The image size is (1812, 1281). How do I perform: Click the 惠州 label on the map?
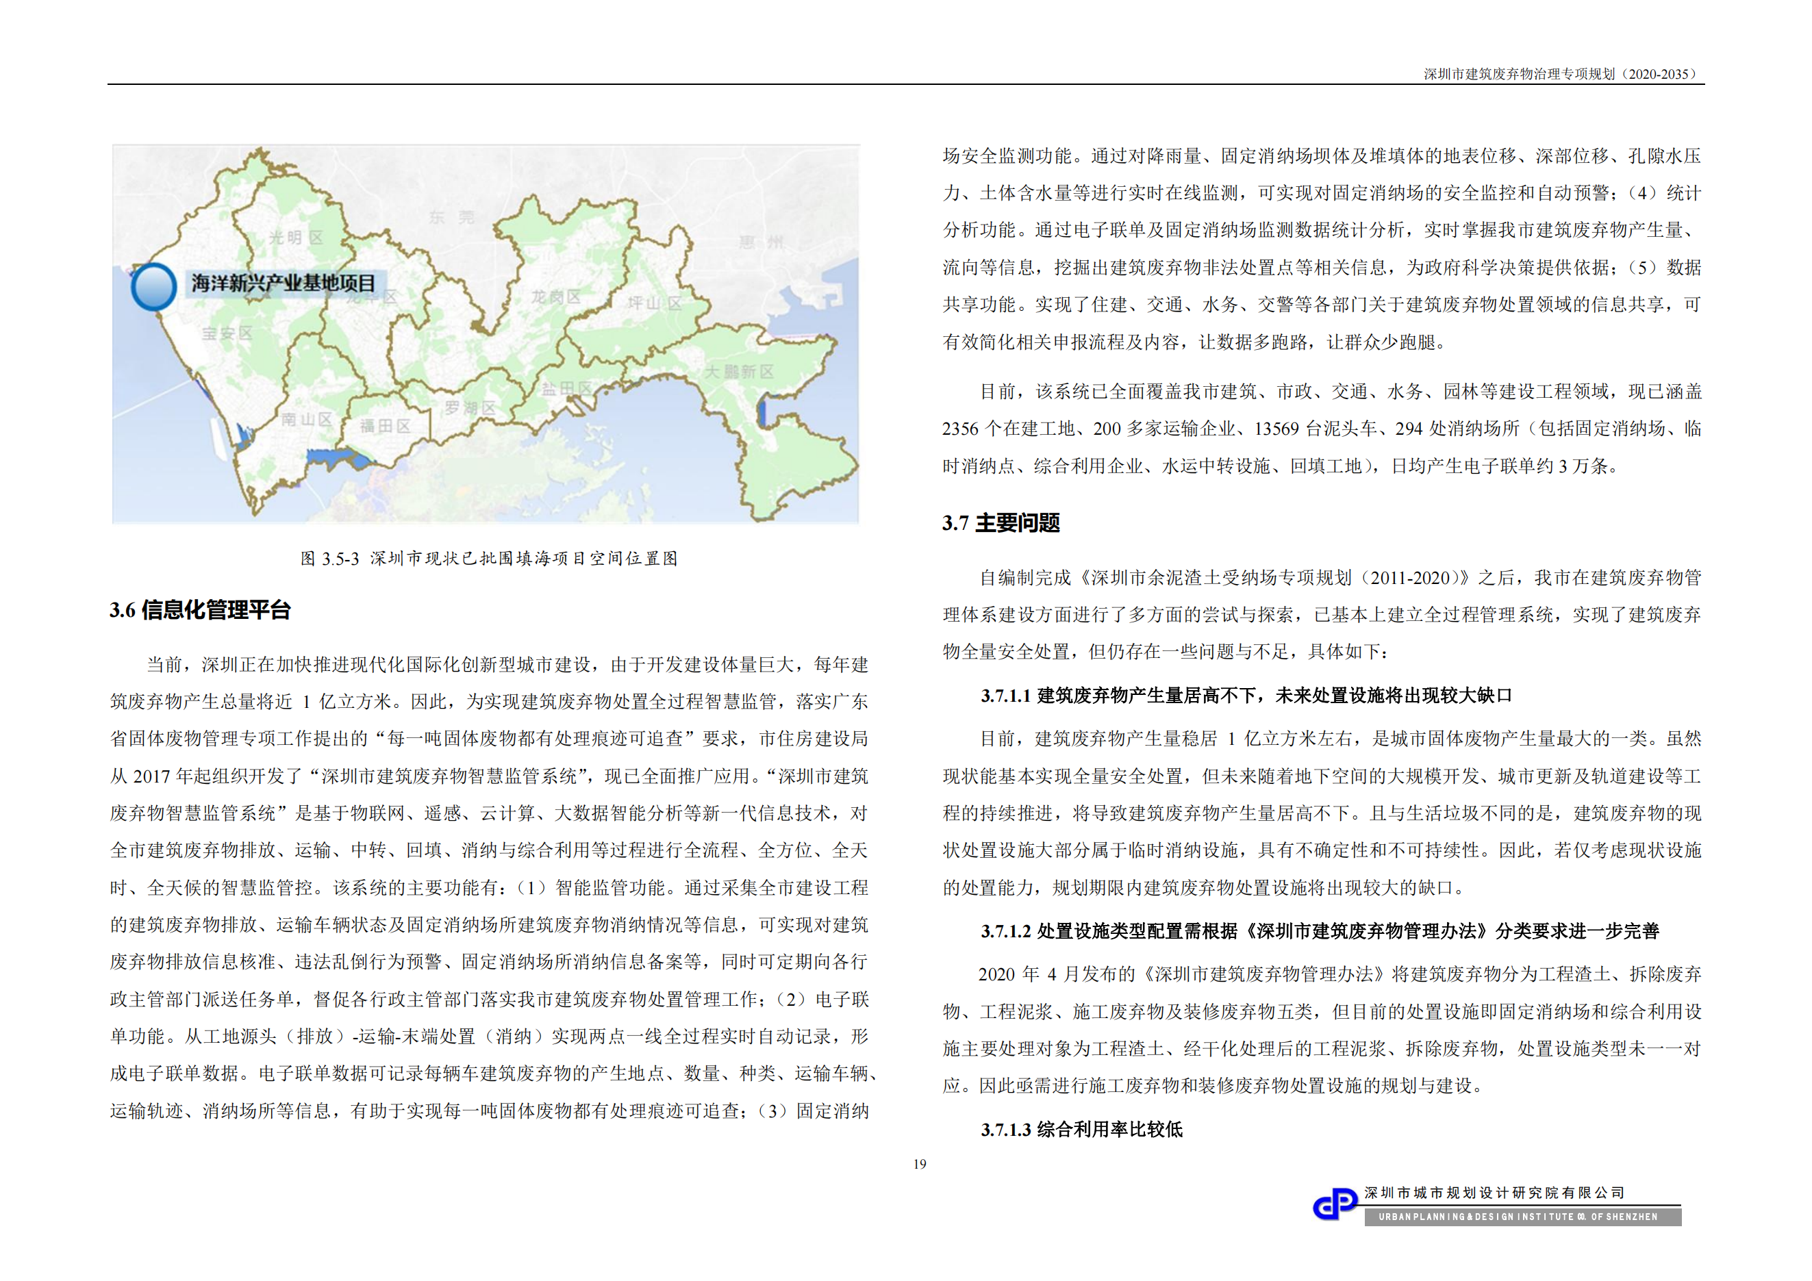762,242
